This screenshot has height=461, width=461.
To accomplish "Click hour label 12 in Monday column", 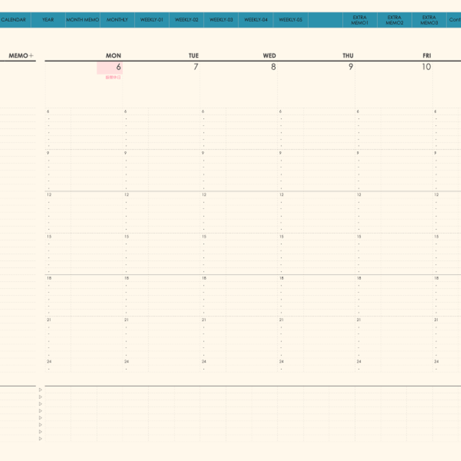I will 49,194.
